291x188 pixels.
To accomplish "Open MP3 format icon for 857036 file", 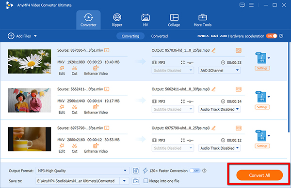I will coord(261,58).
